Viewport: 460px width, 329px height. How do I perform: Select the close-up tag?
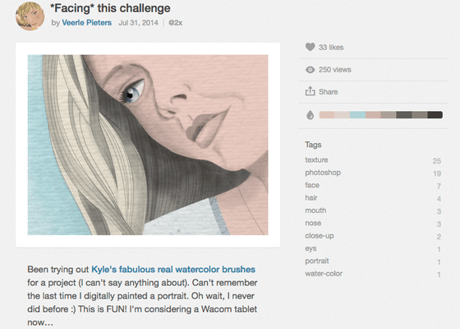click(x=320, y=235)
